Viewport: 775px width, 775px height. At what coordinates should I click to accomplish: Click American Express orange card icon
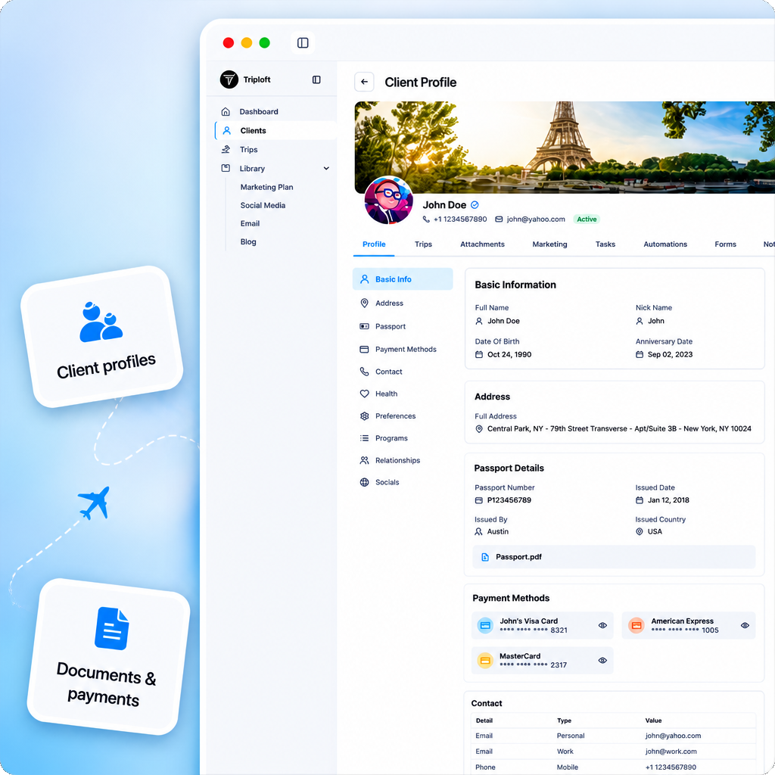[x=636, y=626]
